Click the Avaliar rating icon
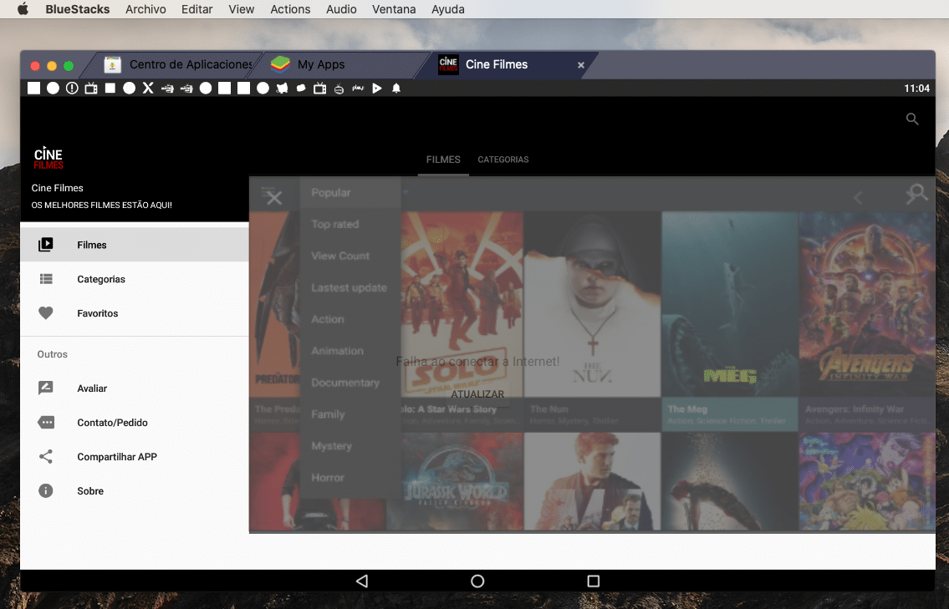This screenshot has height=609, width=949. 46,388
